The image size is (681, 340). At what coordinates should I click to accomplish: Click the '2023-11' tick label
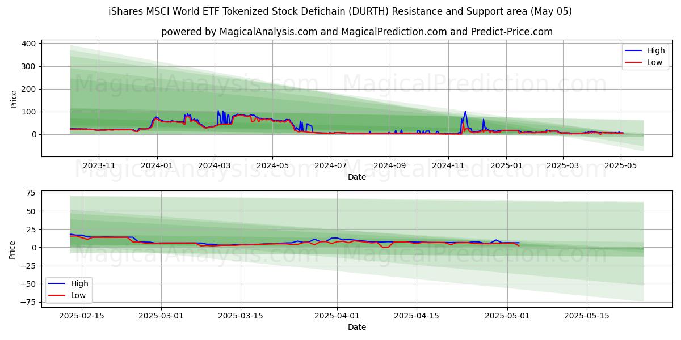pos(99,165)
